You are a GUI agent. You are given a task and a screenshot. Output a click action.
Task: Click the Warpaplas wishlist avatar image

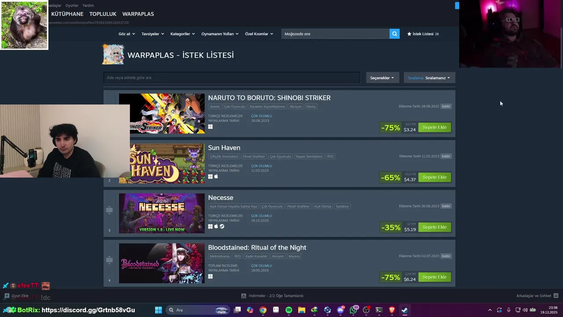pyautogui.click(x=113, y=55)
